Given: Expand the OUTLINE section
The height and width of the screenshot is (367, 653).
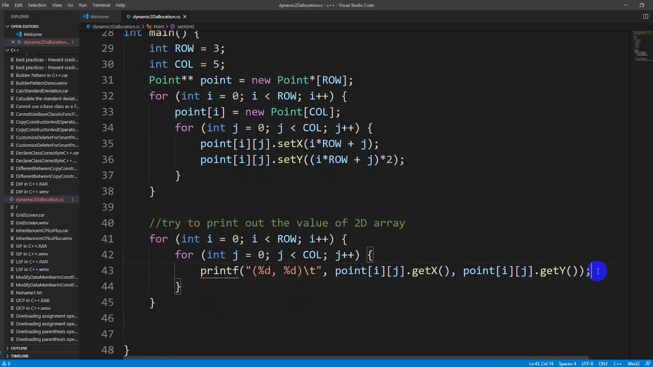Looking at the screenshot, I should coord(19,348).
